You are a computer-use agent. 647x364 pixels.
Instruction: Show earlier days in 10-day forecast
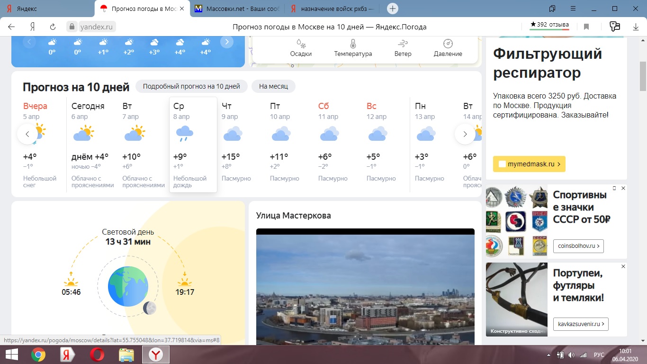27,134
